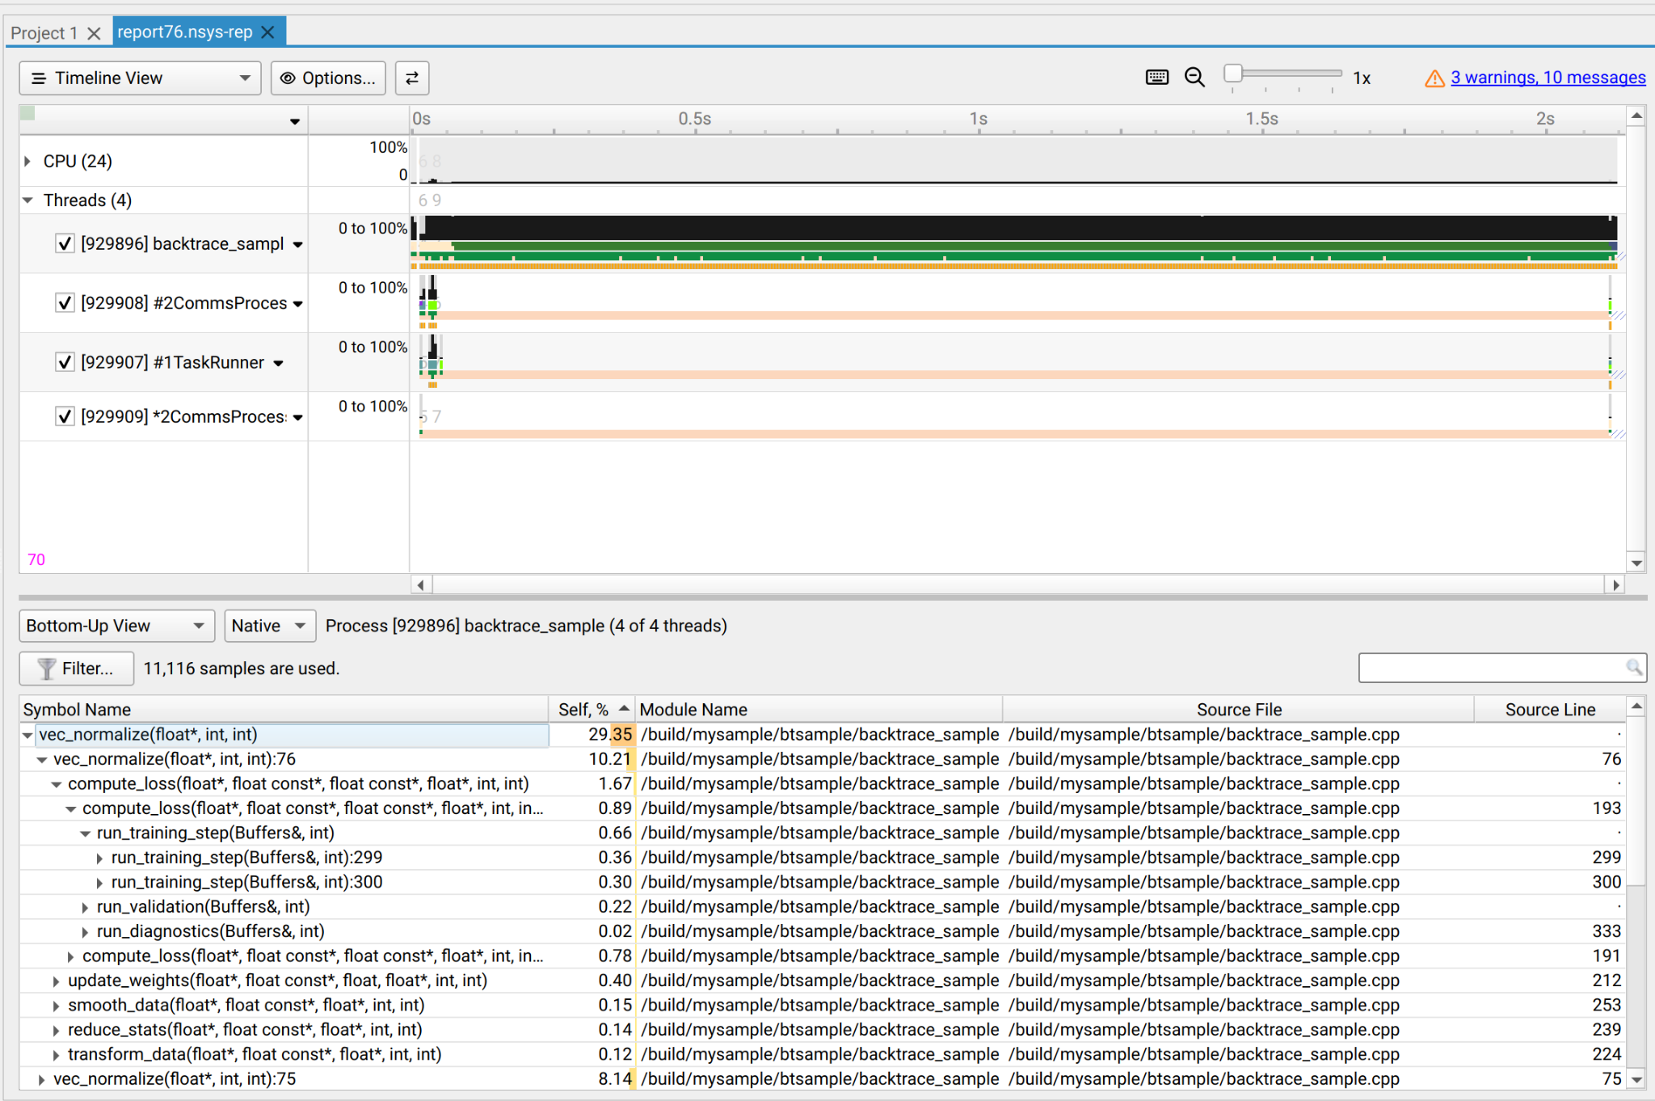1655x1101 pixels.
Task: Click the funnel icon on Filter button
Action: pos(47,669)
